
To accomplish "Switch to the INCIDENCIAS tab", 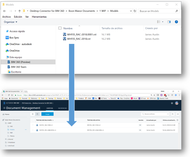I will (x=62, y=108).
